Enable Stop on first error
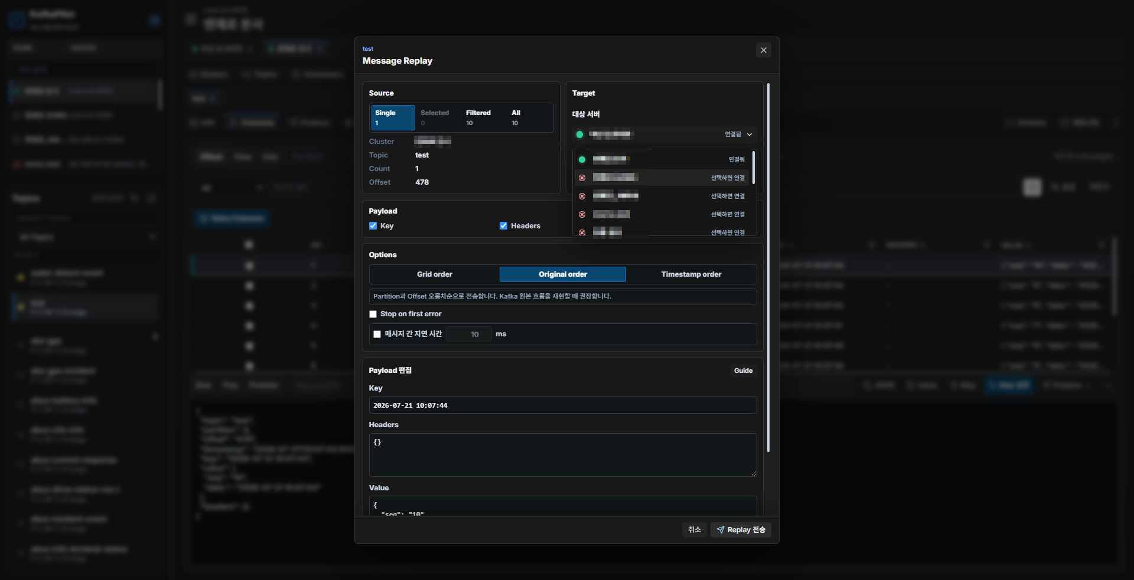The width and height of the screenshot is (1134, 580). point(373,314)
